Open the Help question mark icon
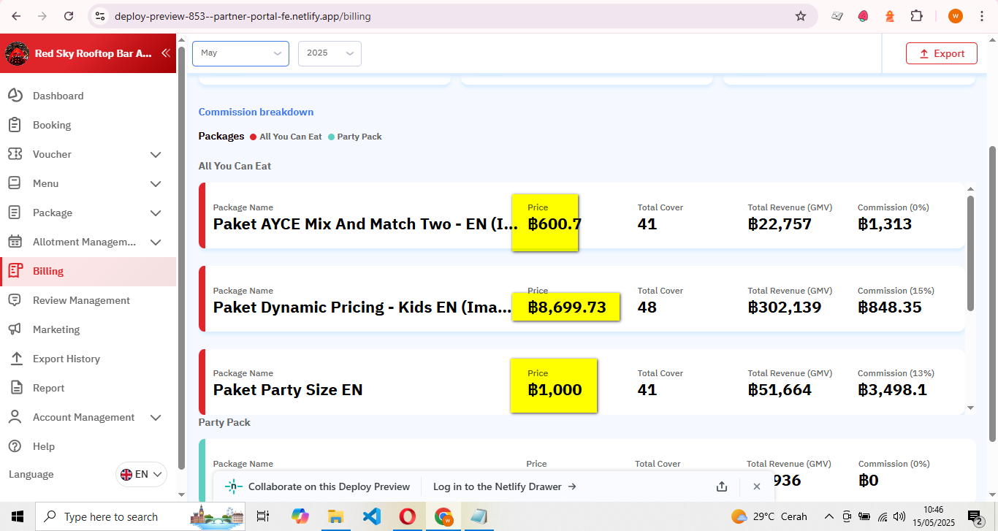 15,446
